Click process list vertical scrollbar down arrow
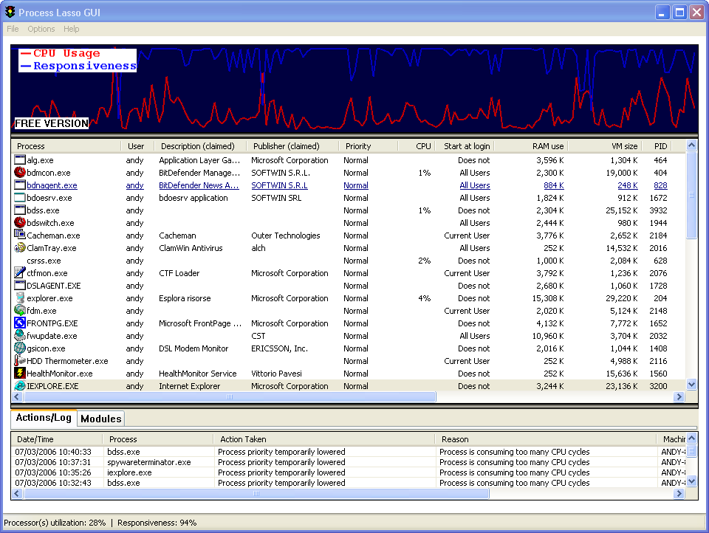Screen dimensions: 709x533 pyautogui.click(x=691, y=385)
